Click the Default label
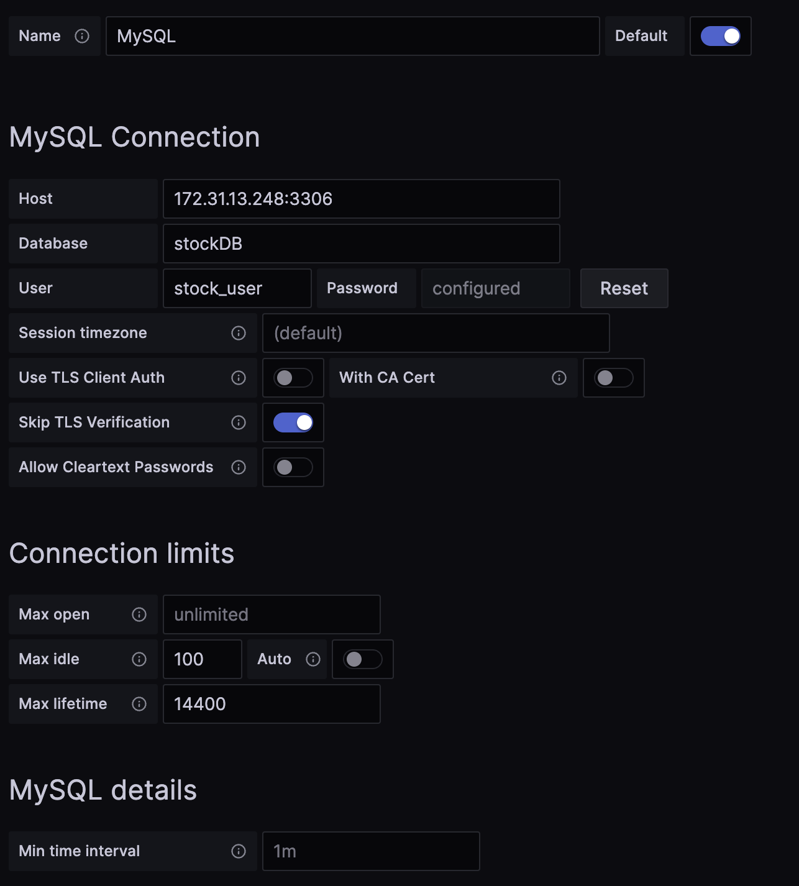The height and width of the screenshot is (886, 799). (641, 36)
